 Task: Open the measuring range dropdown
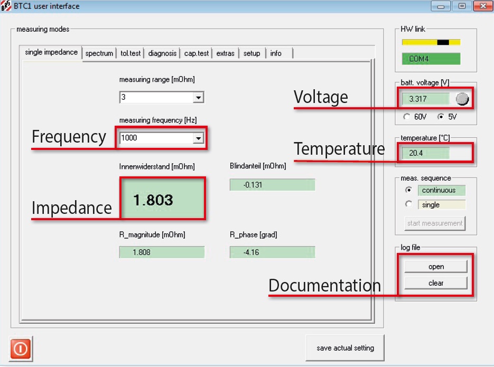(198, 97)
